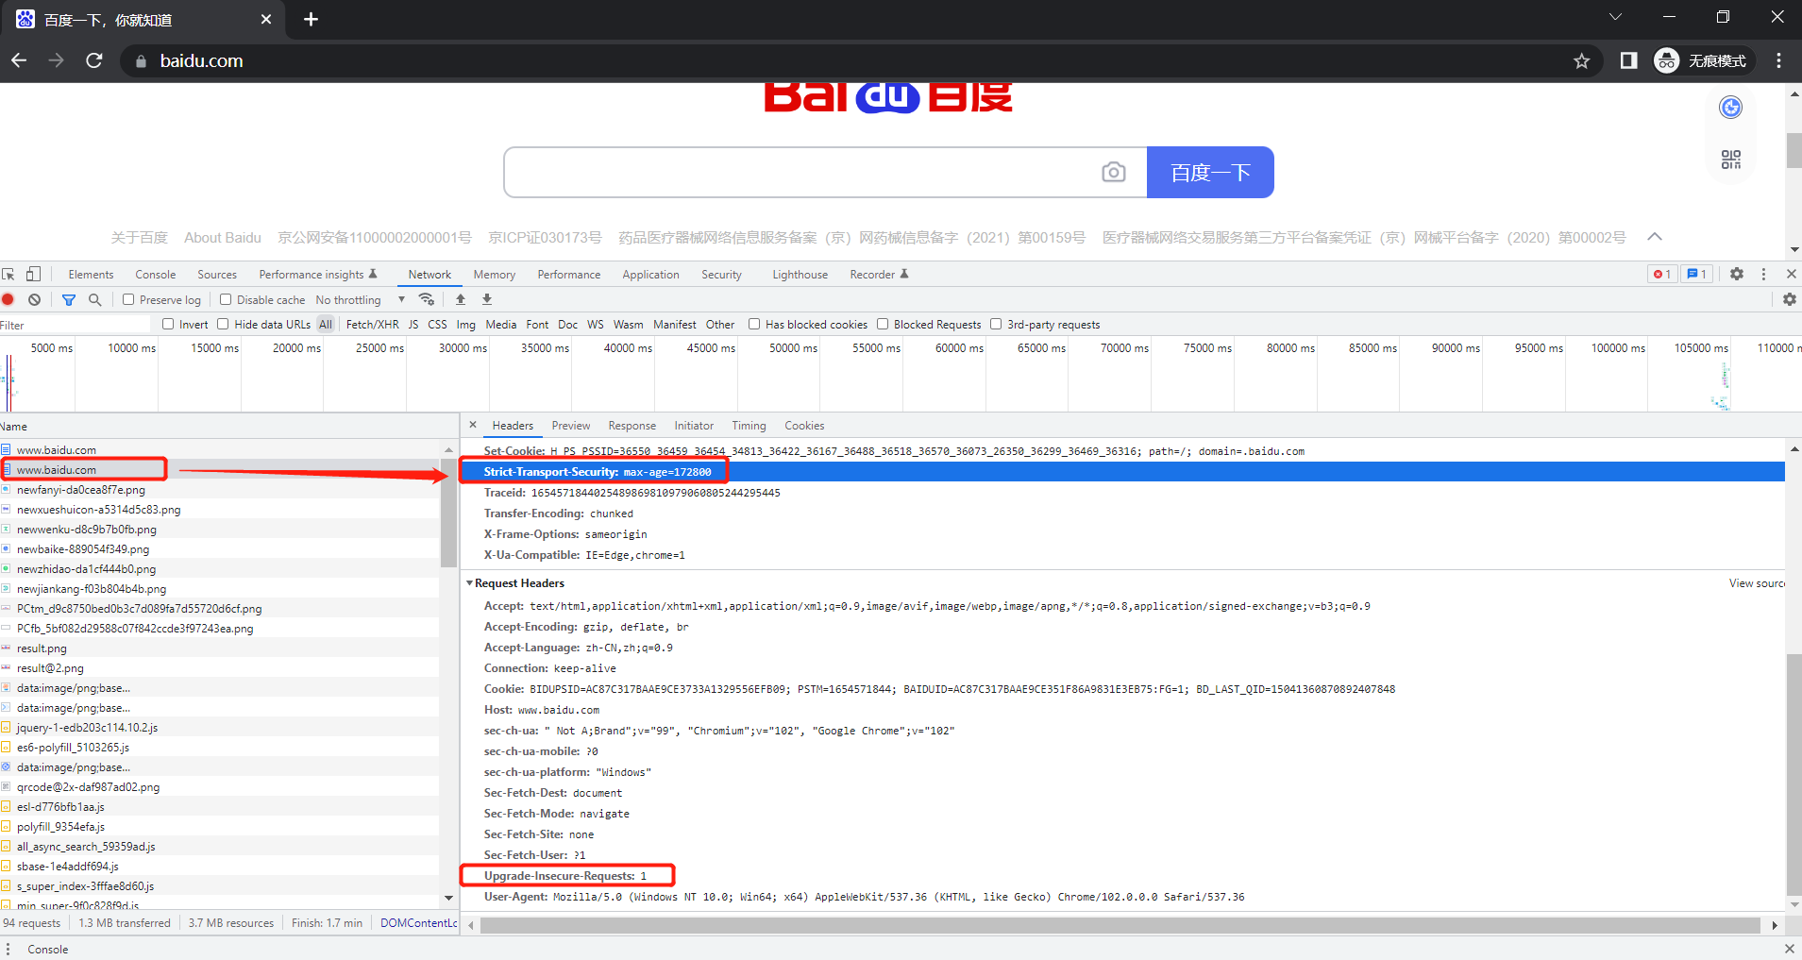
Task: Open Network panel settings gear
Action: [x=1790, y=299]
